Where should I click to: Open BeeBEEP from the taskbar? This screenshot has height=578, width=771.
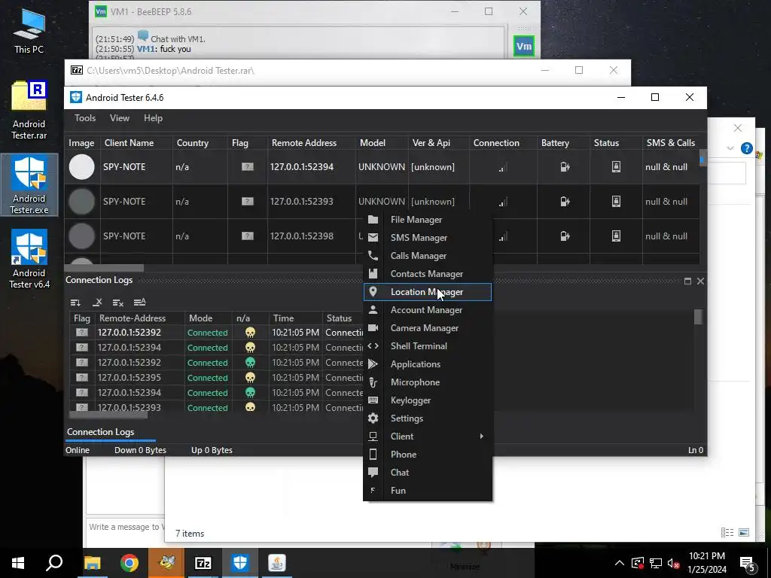tap(166, 563)
